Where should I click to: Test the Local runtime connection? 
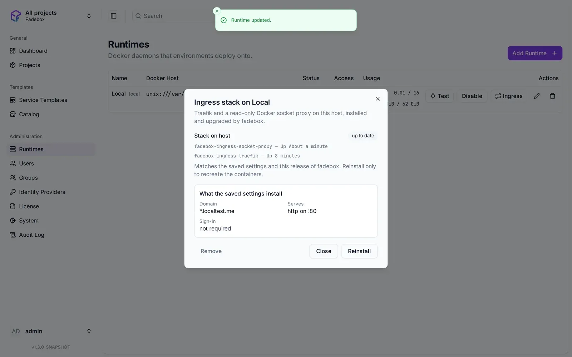(x=440, y=96)
